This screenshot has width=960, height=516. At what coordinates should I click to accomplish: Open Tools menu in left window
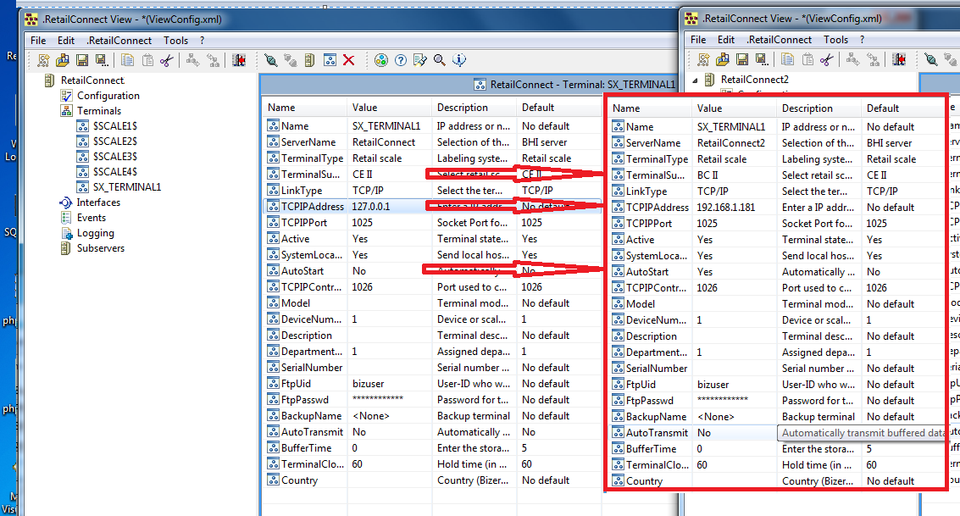[x=175, y=41]
